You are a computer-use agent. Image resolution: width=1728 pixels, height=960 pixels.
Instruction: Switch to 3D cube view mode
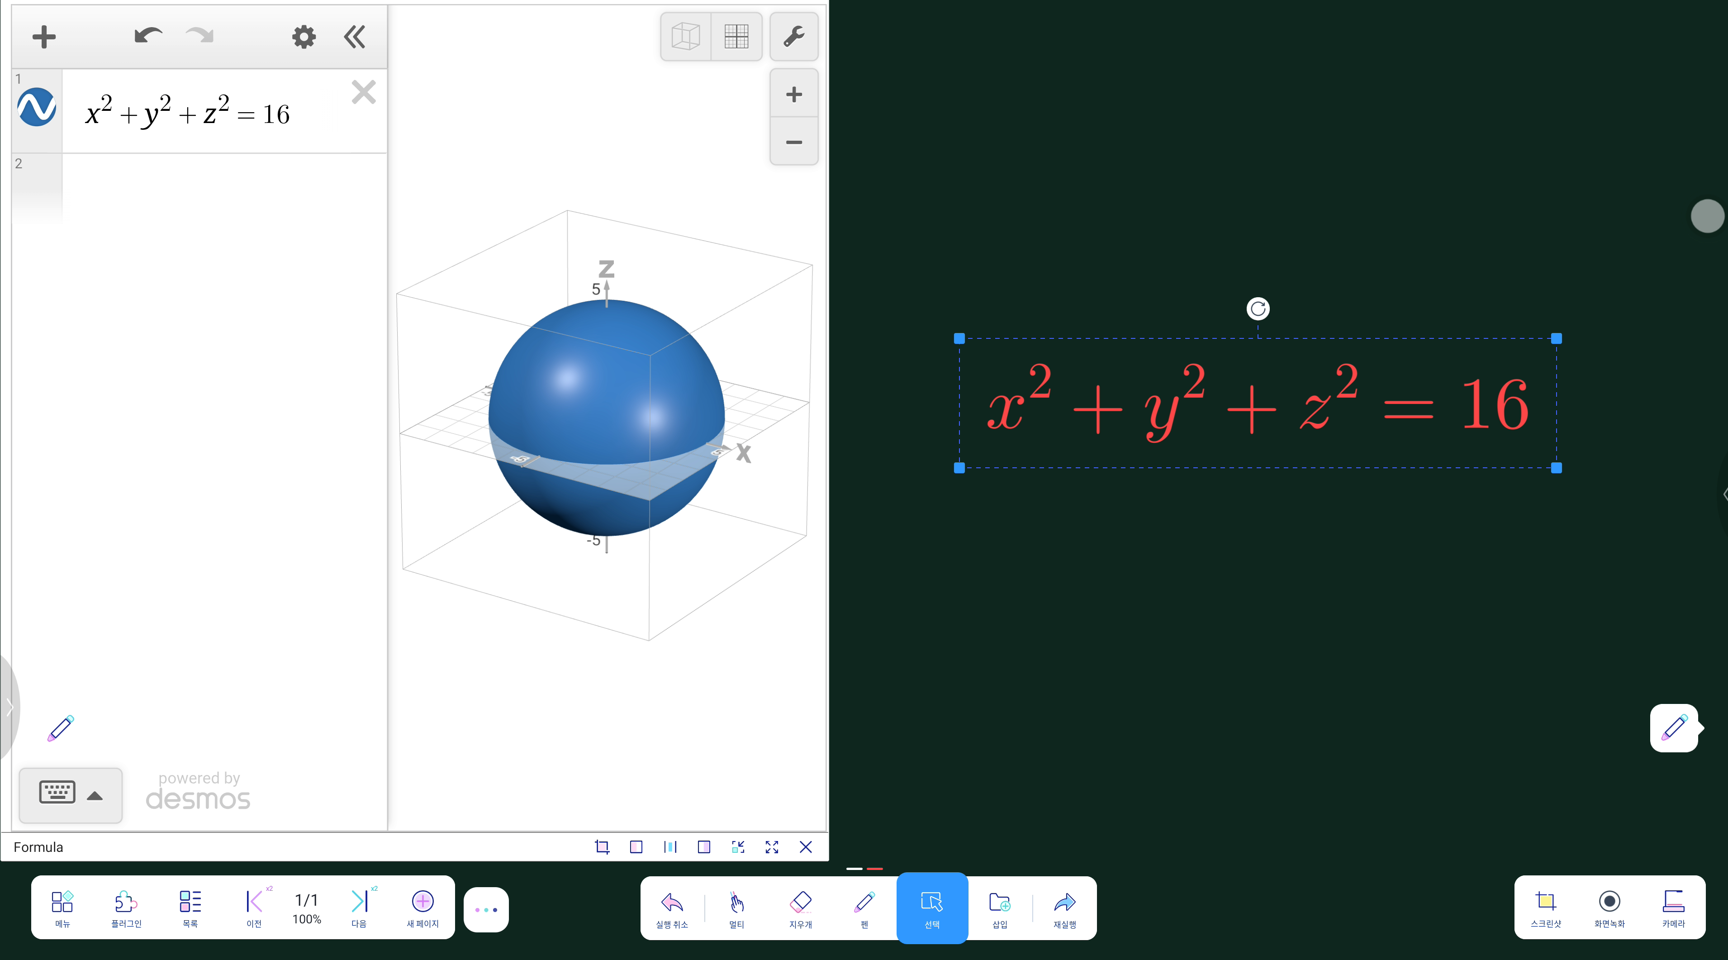[686, 37]
